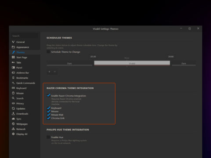Click the Panel icon in sidebar
Viewport: 211px width, 158px height.
pos(13,68)
